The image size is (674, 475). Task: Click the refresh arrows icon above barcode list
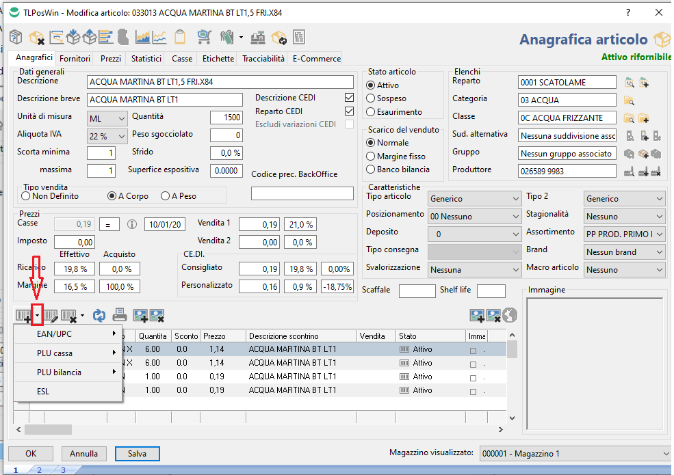(100, 316)
